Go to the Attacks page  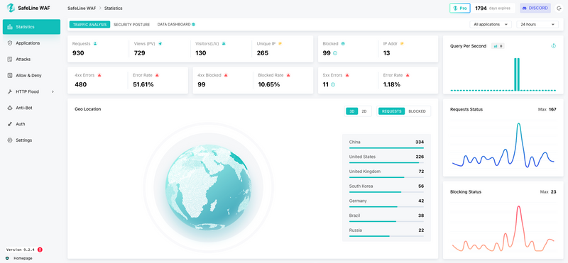(31, 60)
